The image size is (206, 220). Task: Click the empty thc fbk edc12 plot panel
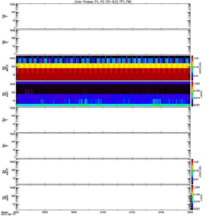pyautogui.click(x=103, y=172)
